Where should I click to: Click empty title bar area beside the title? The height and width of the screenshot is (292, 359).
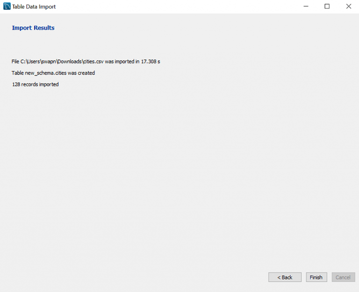click(178, 7)
